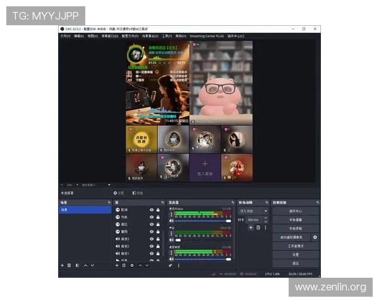Viewport: 379px width, 303px height.
Task: Toggle visibility of the 歌词 source
Action: [x=152, y=210]
